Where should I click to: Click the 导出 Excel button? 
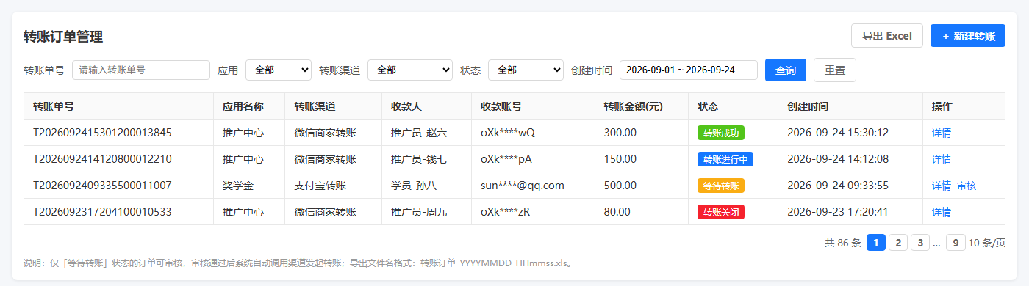click(x=886, y=36)
